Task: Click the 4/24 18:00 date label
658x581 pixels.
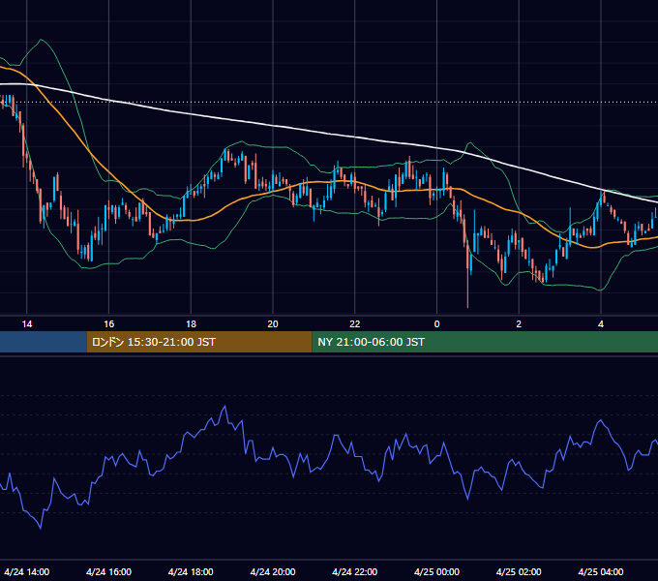Action: point(191,571)
